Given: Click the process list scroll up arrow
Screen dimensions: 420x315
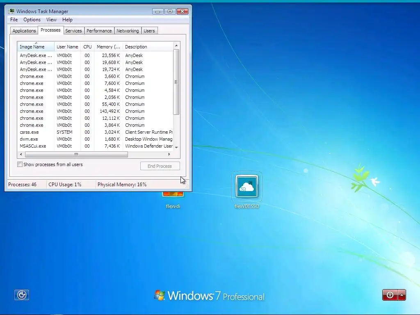Looking at the screenshot, I should (x=176, y=46).
